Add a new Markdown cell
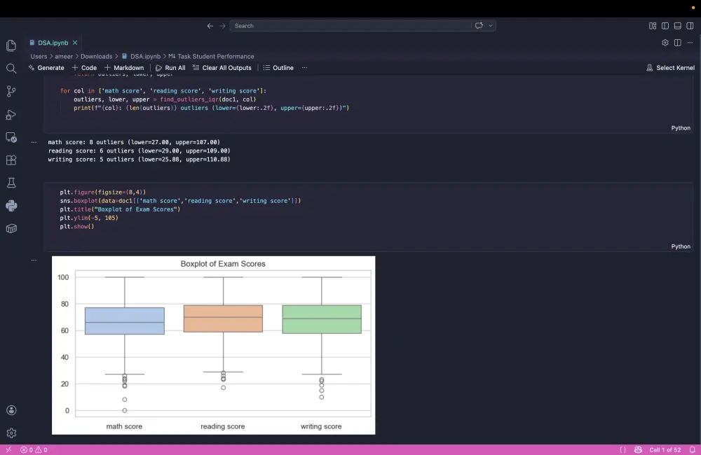The image size is (701, 455). [124, 68]
